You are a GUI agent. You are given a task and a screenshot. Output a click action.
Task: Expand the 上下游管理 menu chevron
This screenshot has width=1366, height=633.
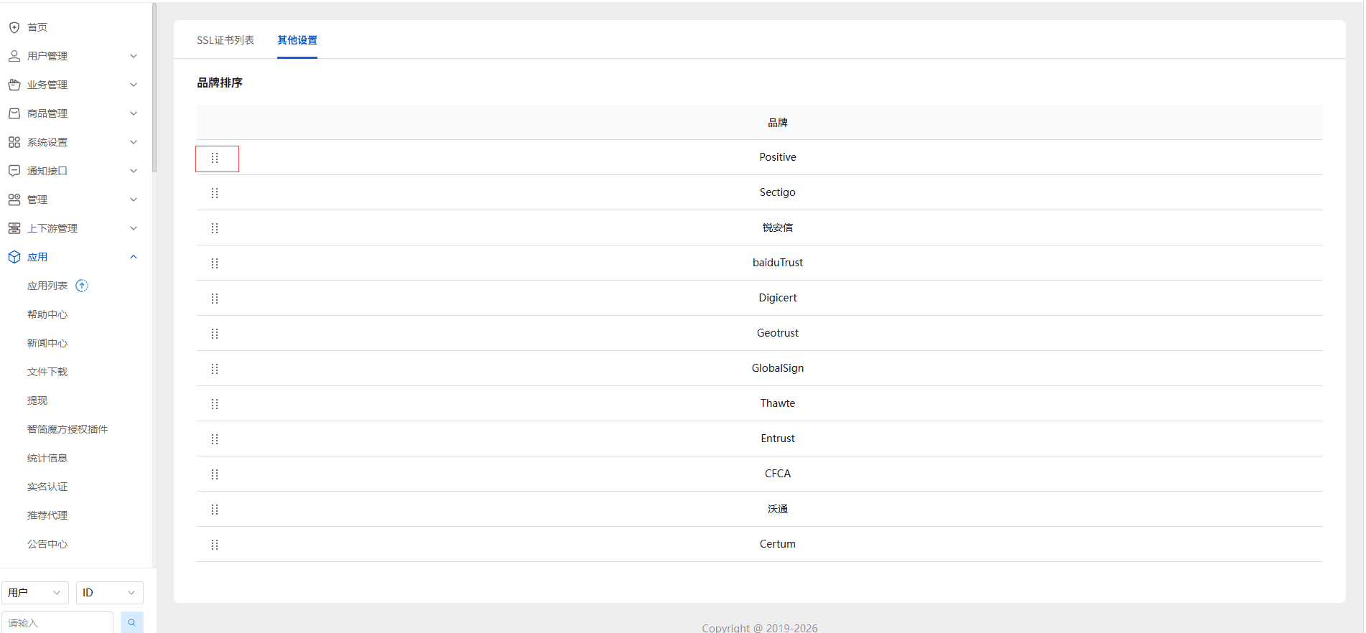pyautogui.click(x=134, y=228)
